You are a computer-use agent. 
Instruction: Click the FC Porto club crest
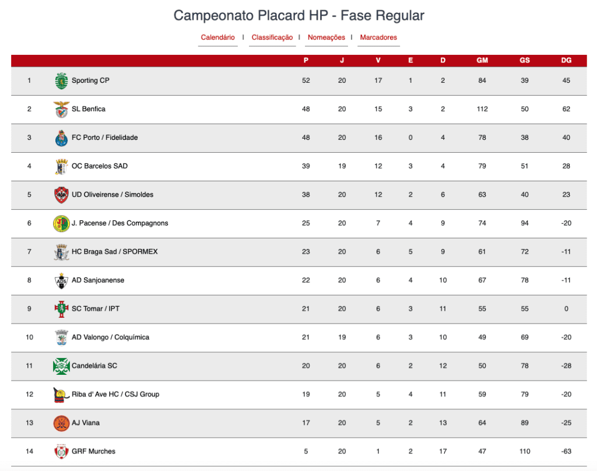(61, 138)
